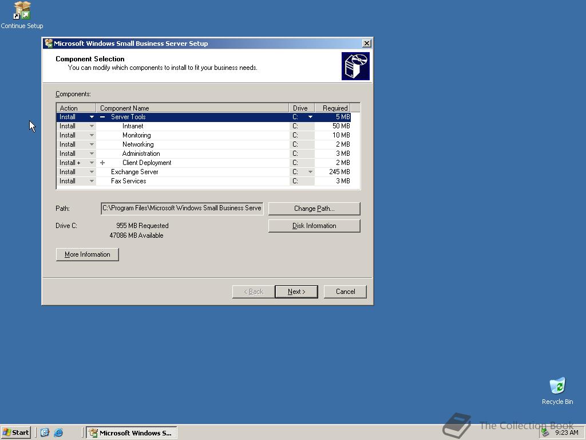Screen dimensions: 586x440
Task: Click the 955 MB Requested text
Action: coord(142,226)
